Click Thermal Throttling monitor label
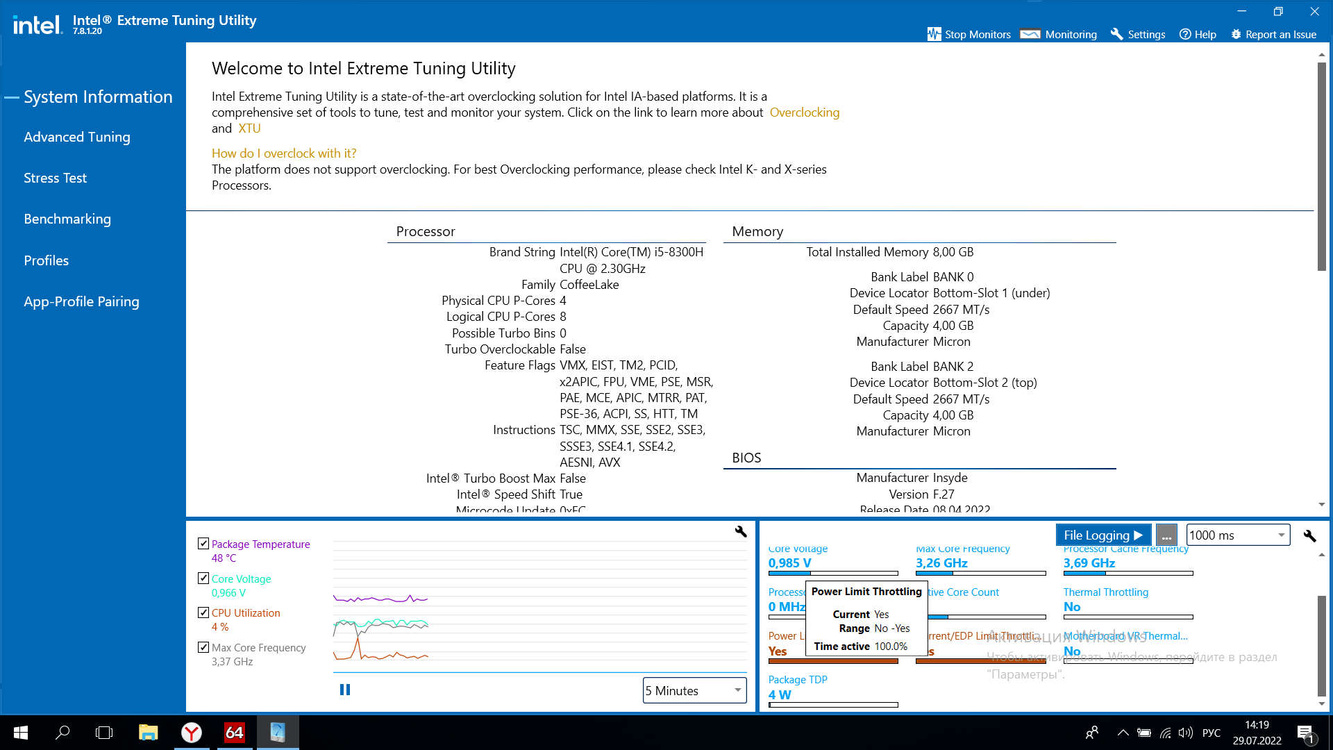 1106,592
